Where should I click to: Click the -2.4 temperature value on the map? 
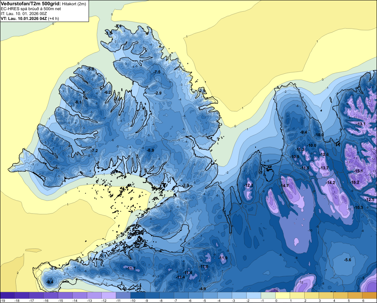point(118,26)
